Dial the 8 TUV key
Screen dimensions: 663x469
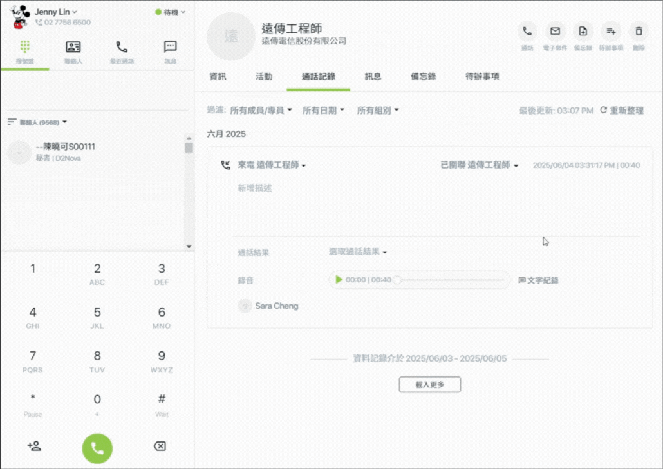(x=97, y=362)
